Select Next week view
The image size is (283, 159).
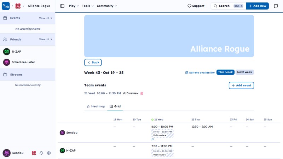coord(244,72)
